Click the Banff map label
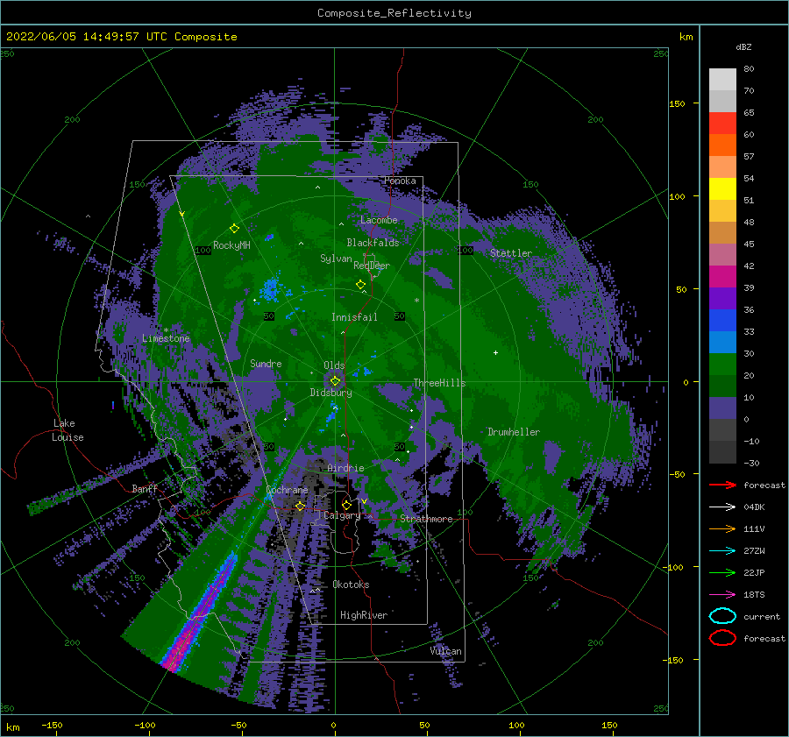 click(145, 488)
